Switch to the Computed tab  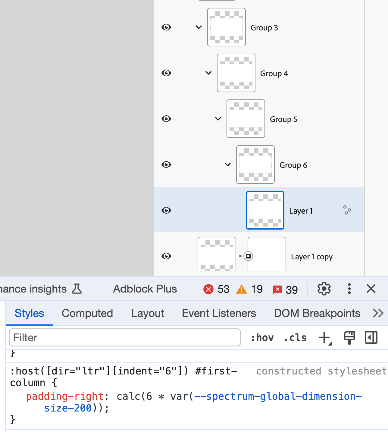click(87, 313)
